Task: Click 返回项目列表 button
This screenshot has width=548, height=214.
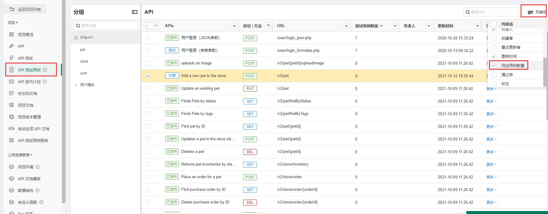Action: [26, 9]
